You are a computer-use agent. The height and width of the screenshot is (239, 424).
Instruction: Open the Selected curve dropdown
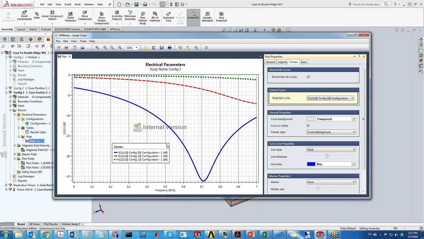(x=330, y=98)
